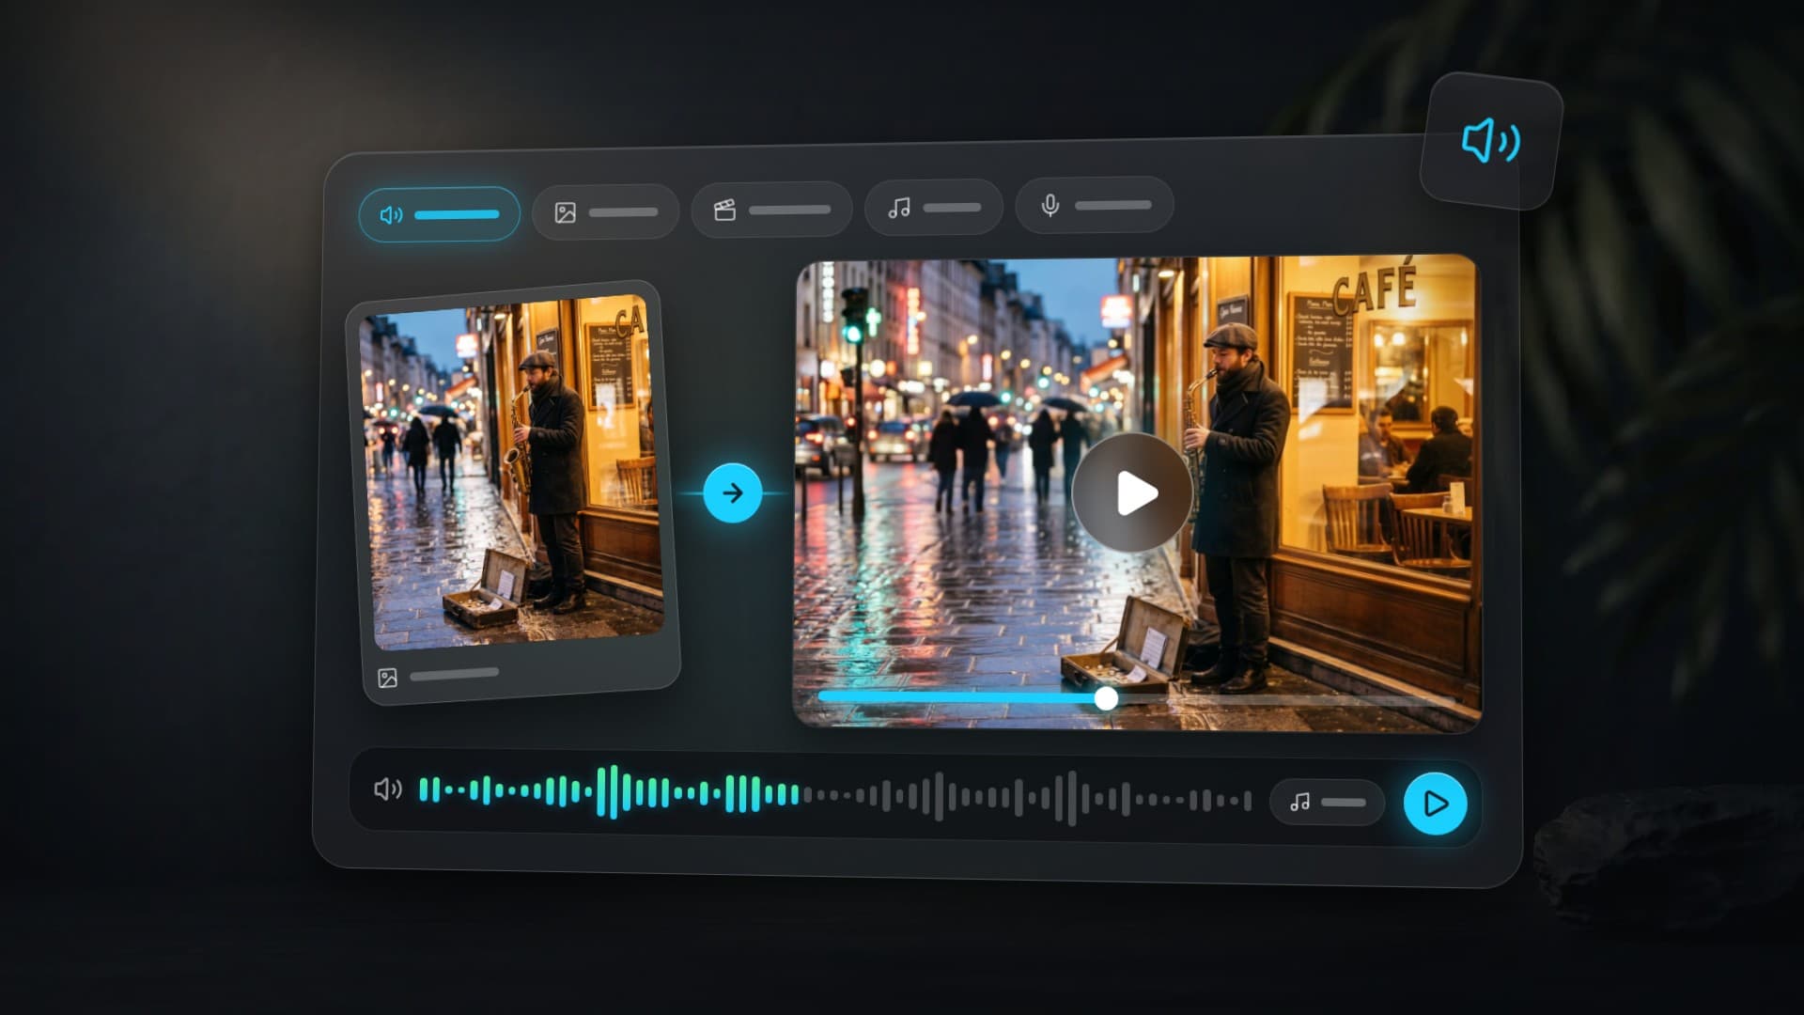Play the video with center play button

click(1132, 492)
